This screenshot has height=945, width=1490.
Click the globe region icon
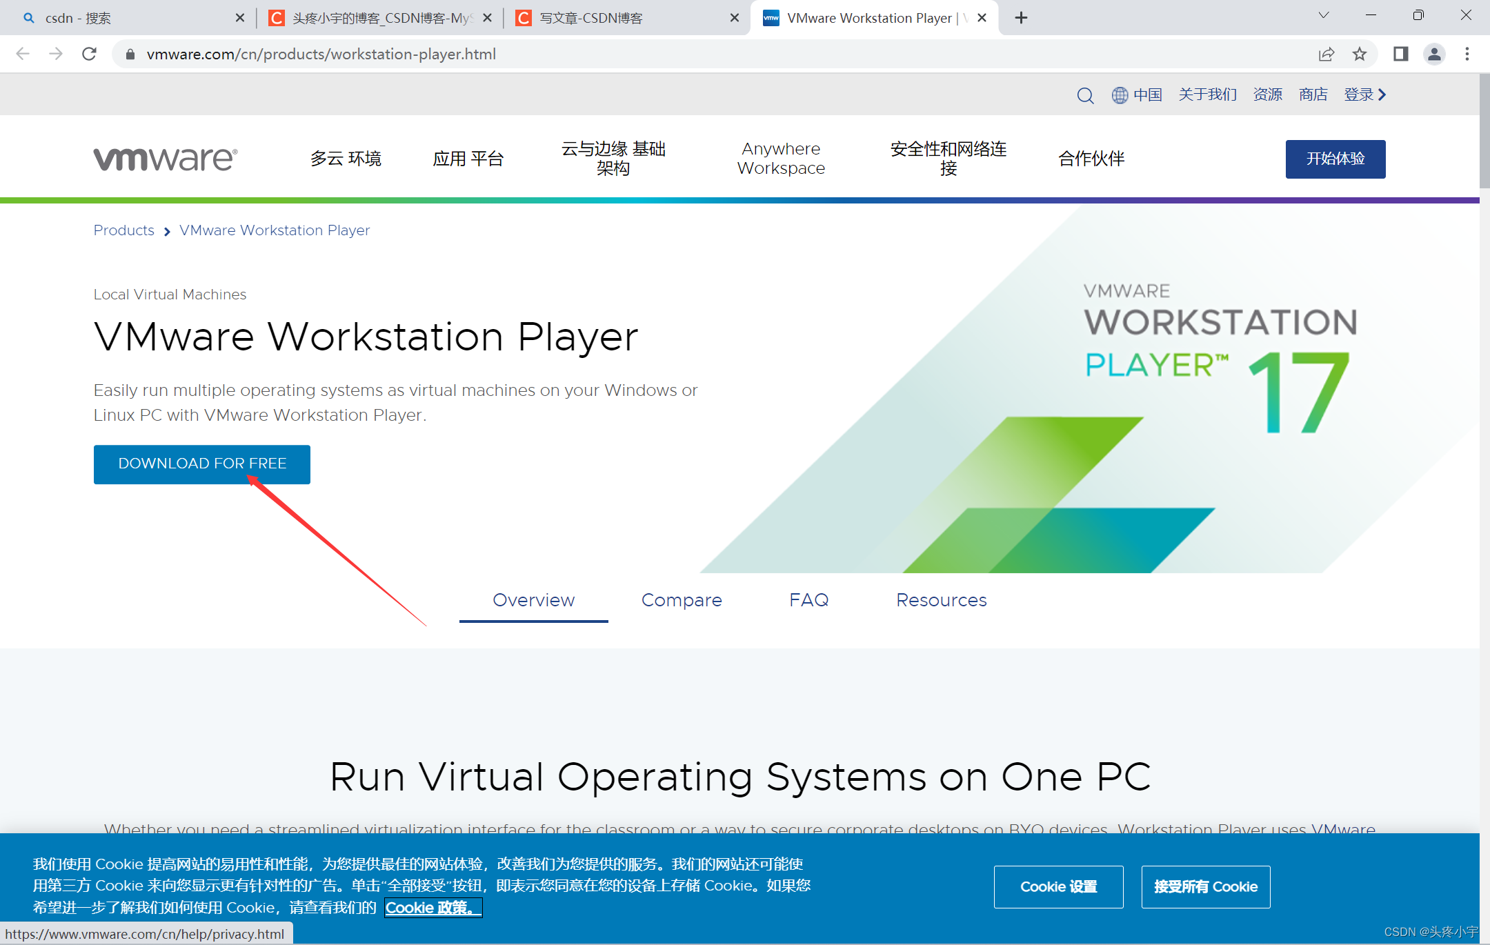coord(1120,95)
